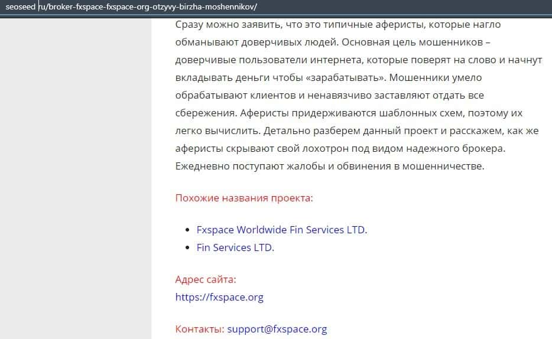This screenshot has height=339, width=552.
Task: Click the 'Похожие названия проекта:' heading
Action: coord(244,198)
